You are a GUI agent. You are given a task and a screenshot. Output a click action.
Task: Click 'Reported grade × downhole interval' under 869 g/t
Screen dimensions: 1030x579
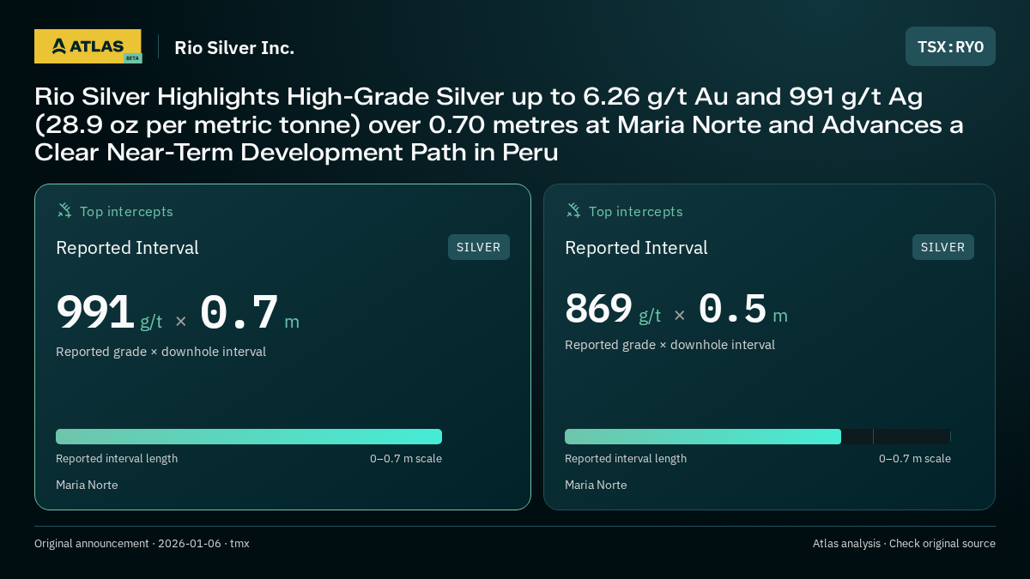(x=669, y=345)
